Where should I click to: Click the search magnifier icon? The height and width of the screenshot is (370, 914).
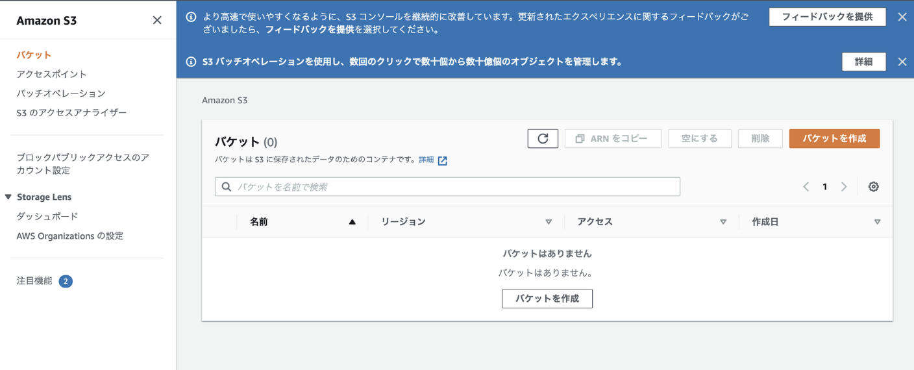[x=227, y=187]
